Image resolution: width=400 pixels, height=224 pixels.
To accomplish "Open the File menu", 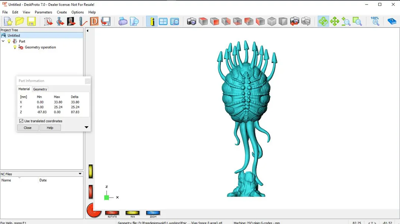I will point(5,12).
